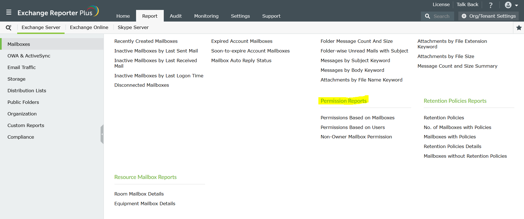Click the top Search input field

click(x=438, y=16)
